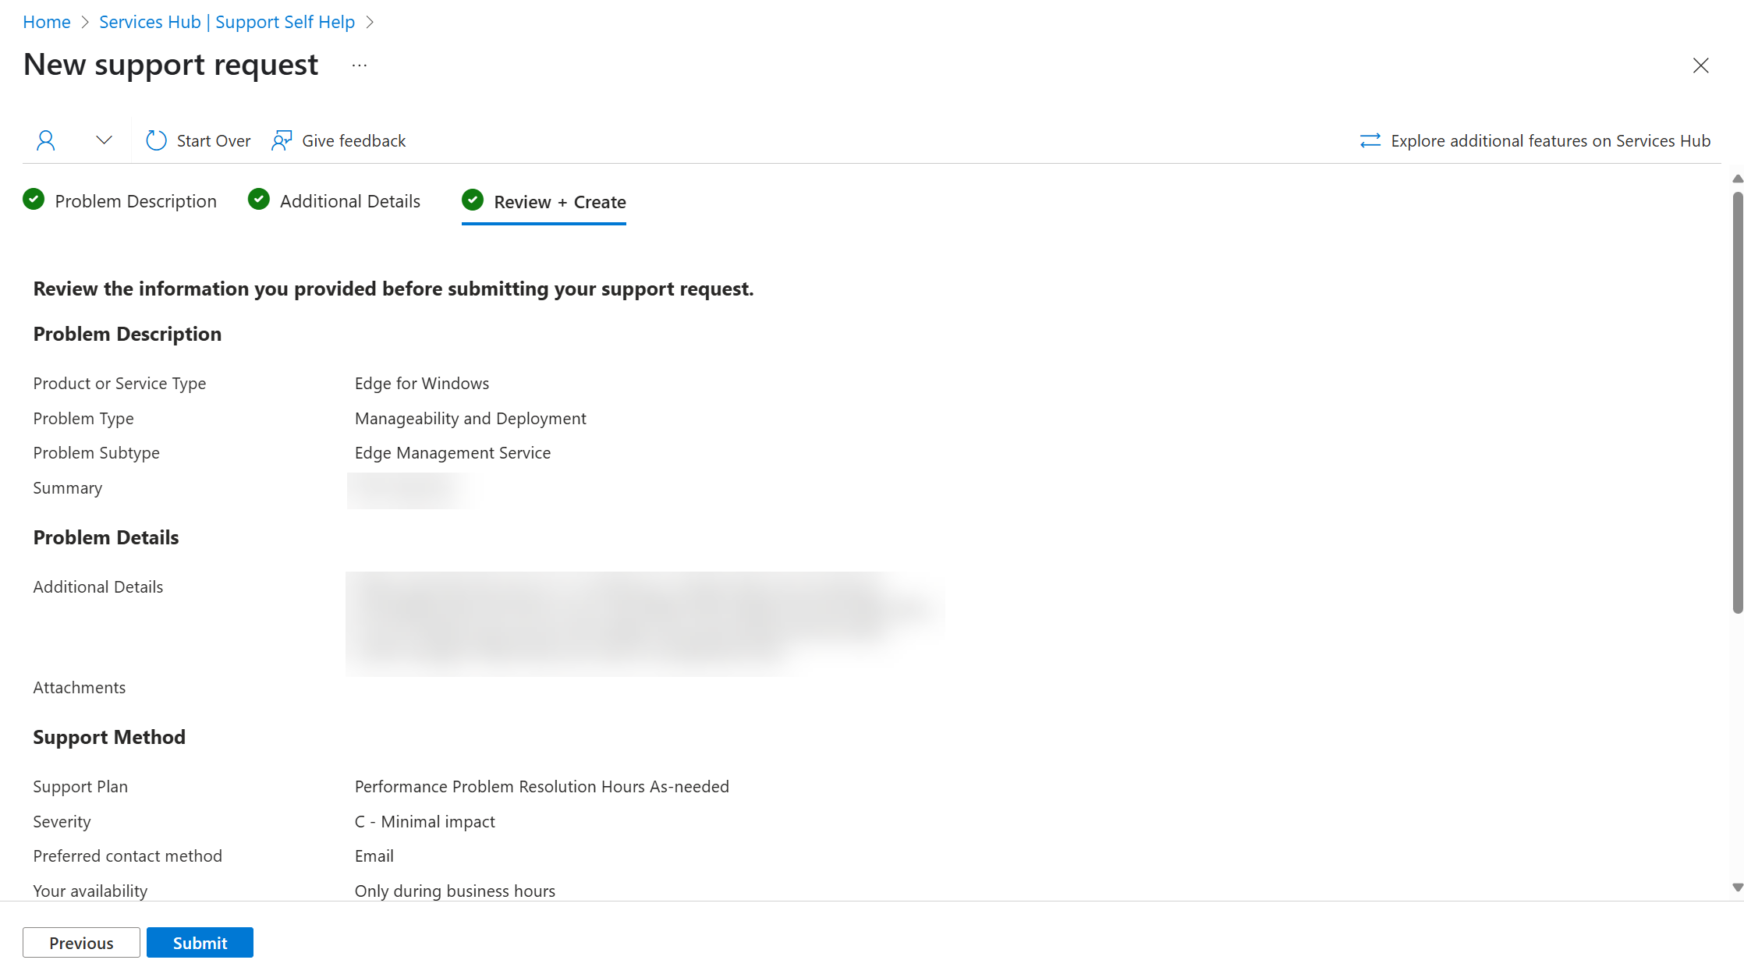Click the Give feedback icon
Viewport: 1744px width, 967px height.
[281, 140]
